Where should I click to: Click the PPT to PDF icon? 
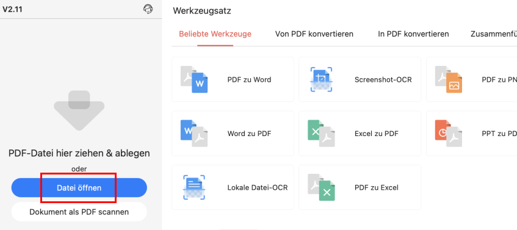pyautogui.click(x=449, y=134)
